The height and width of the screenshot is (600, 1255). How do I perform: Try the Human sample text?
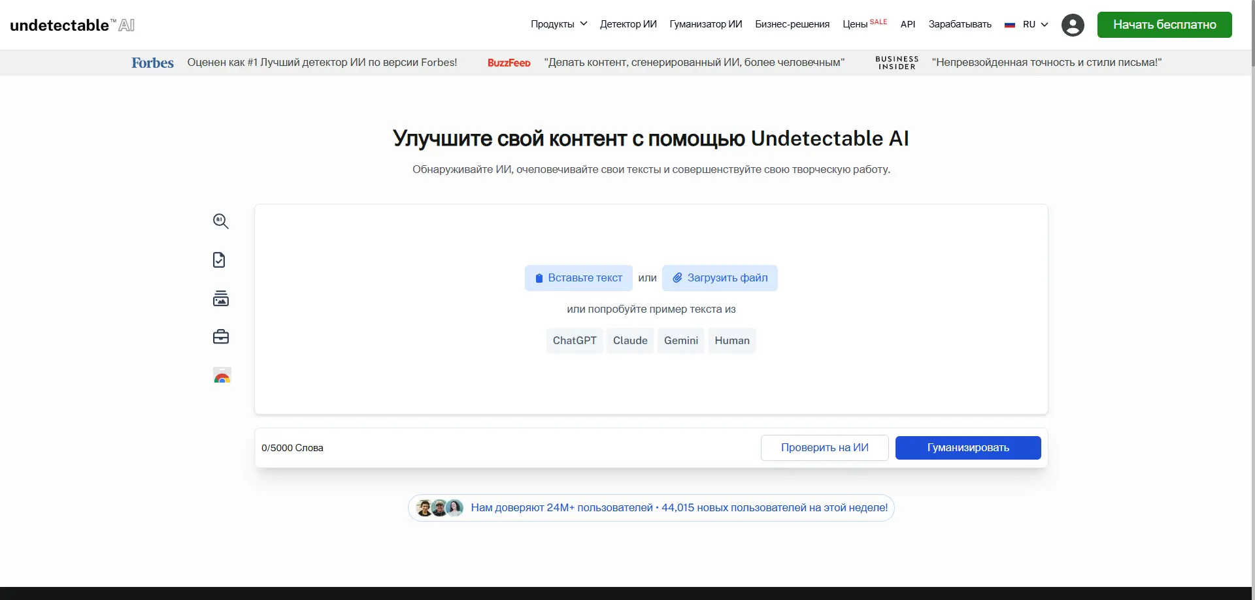click(732, 341)
